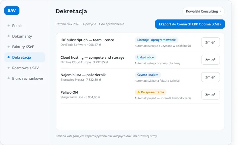The image size is (241, 145).
Task: Click Zmień for Najem biura row
Action: pyautogui.click(x=210, y=77)
